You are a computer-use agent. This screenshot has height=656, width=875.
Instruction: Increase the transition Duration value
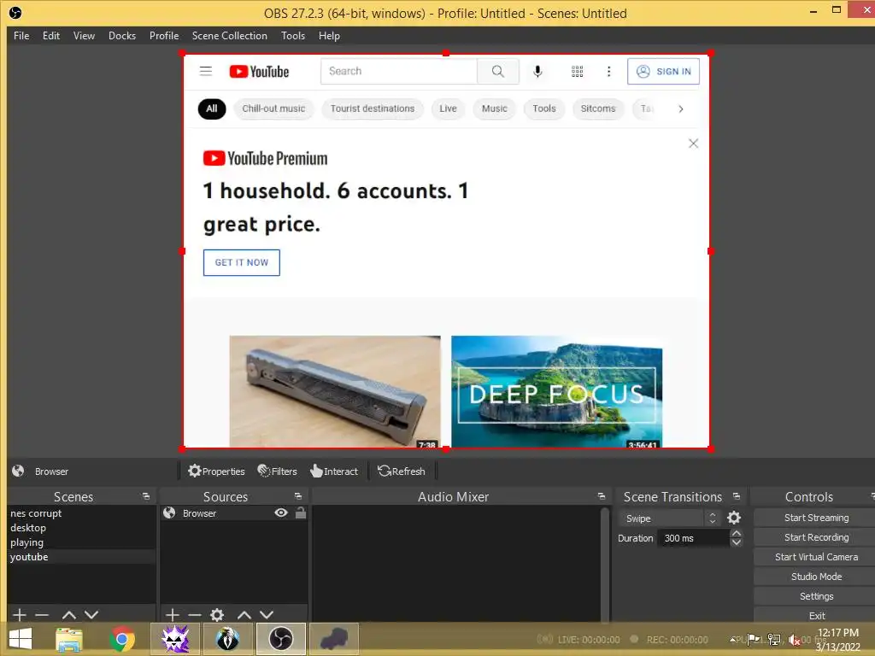pyautogui.click(x=736, y=534)
